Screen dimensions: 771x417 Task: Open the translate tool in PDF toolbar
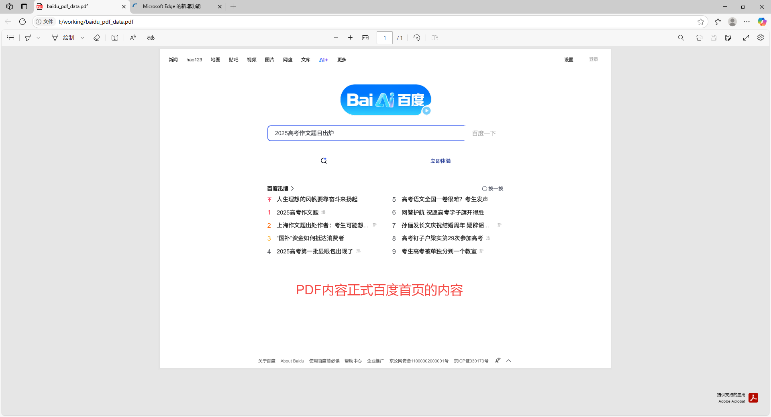coord(151,38)
